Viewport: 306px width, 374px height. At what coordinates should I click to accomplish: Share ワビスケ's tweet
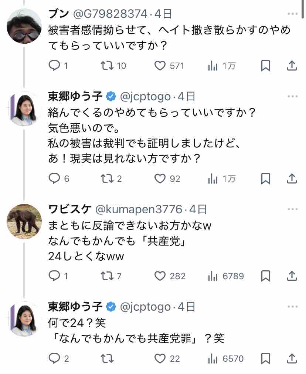[x=292, y=276]
